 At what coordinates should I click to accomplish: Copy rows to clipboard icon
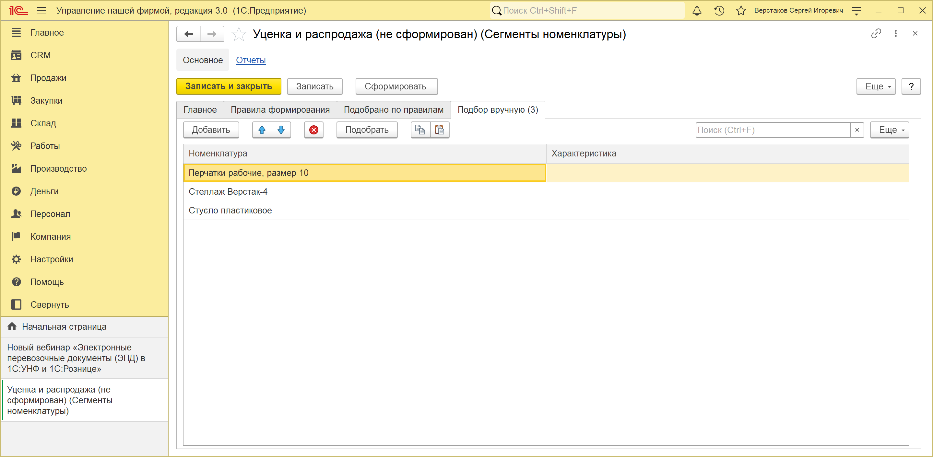point(420,130)
